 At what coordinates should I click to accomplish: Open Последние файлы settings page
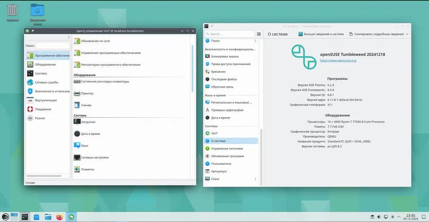point(231,79)
